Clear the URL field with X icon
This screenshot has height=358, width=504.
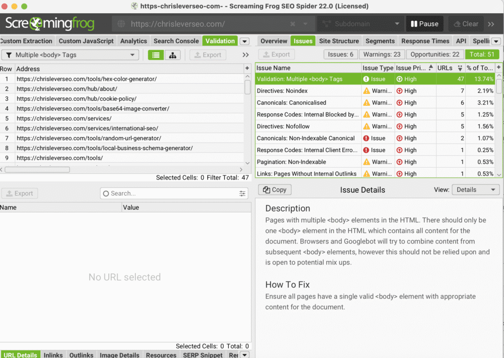(x=293, y=24)
